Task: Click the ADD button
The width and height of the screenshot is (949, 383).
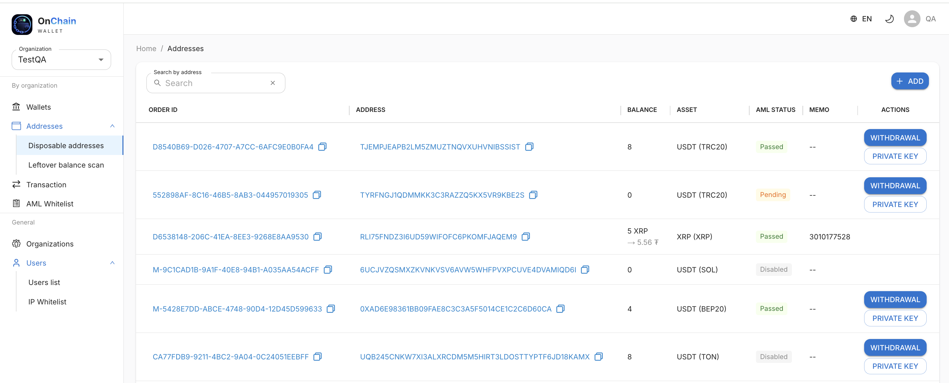Action: coord(909,81)
